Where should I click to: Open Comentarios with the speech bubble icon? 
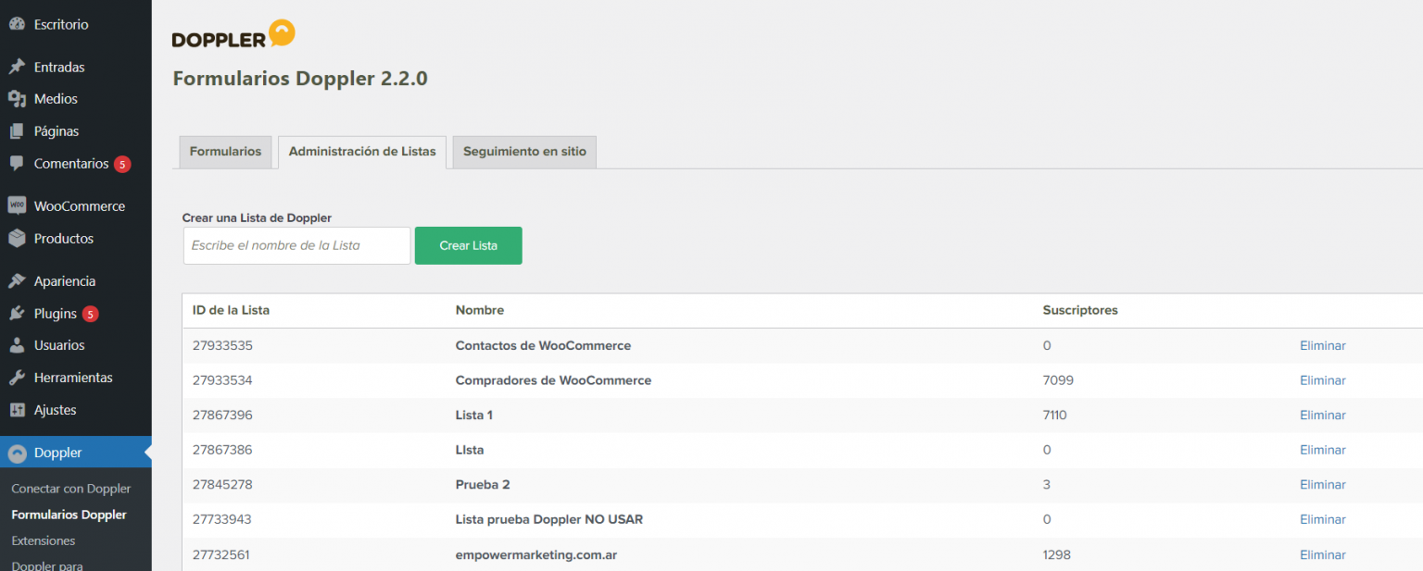tap(19, 163)
